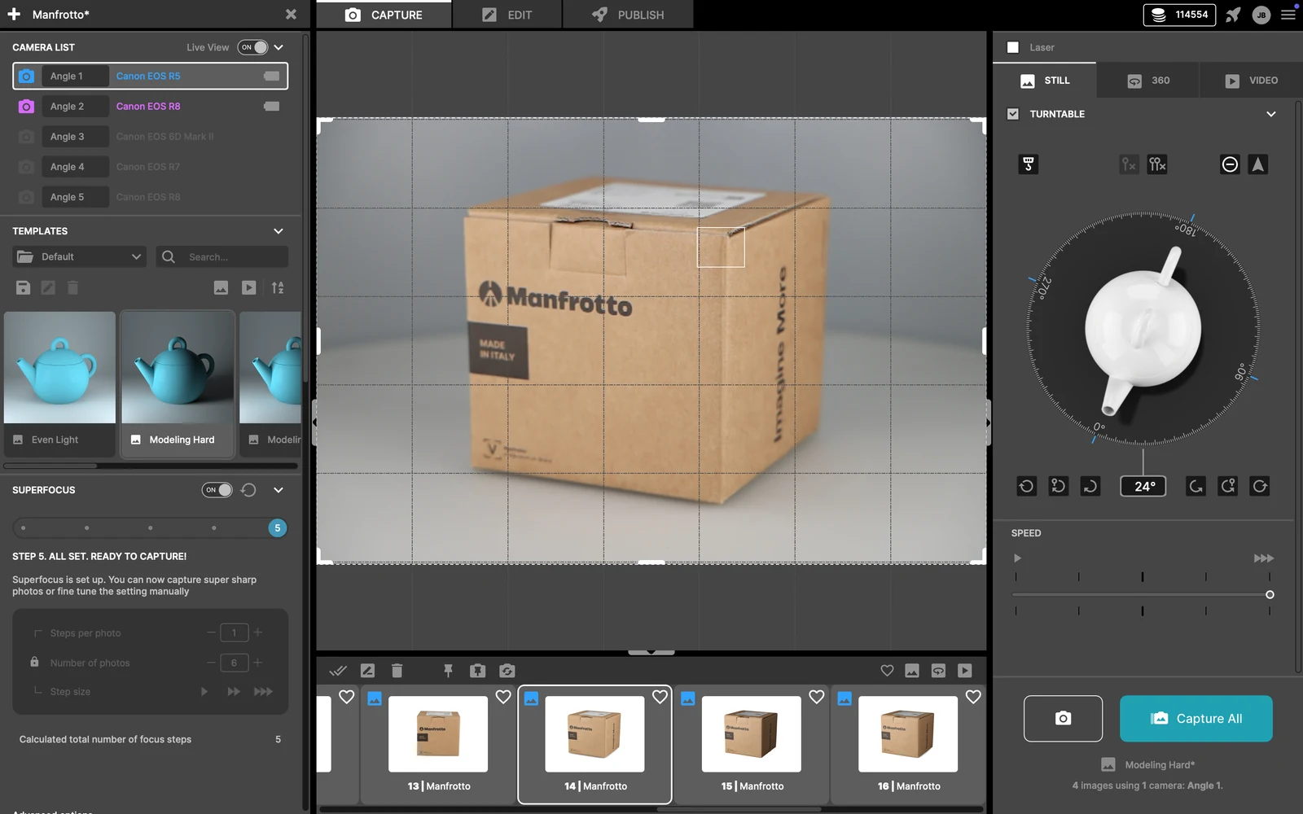
Task: Click the filmstrip edit image icon
Action: [367, 671]
